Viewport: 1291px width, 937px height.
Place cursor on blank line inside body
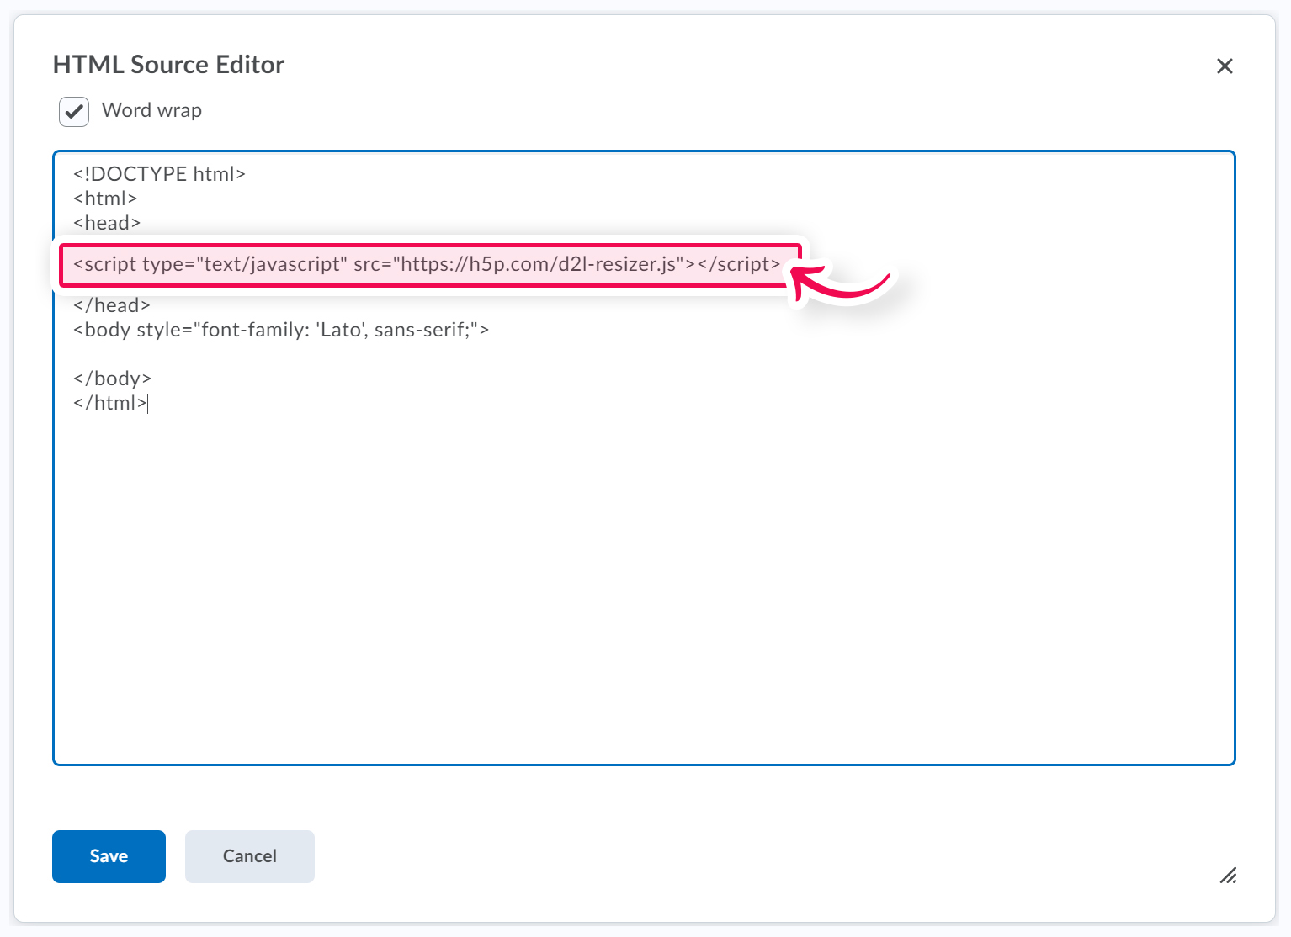pyautogui.click(x=252, y=354)
